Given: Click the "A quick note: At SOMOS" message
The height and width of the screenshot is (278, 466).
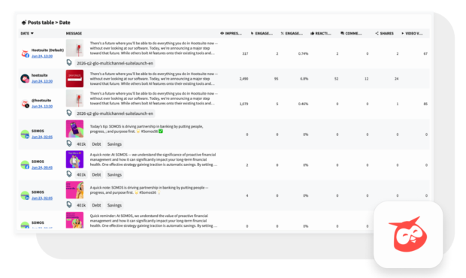Looking at the screenshot, I should 153,159.
